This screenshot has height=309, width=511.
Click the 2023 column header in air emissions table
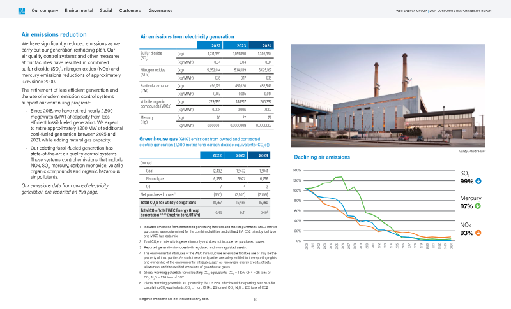coord(240,46)
